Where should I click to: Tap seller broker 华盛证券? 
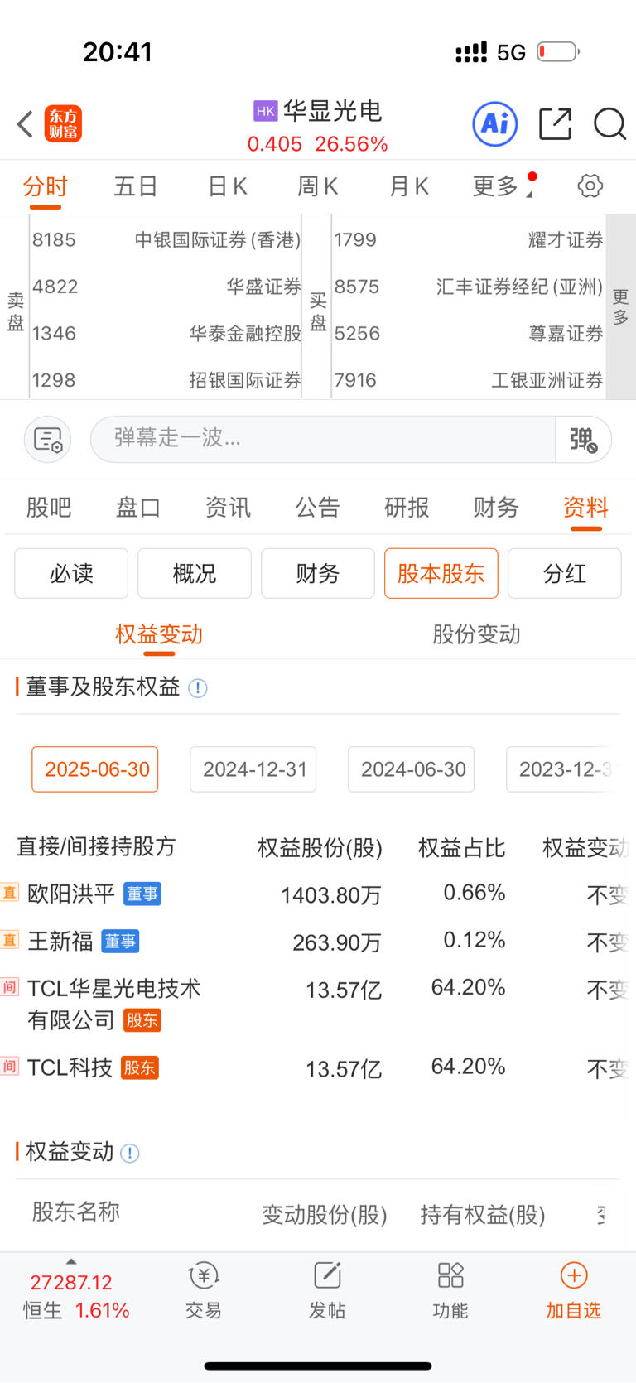(x=264, y=287)
